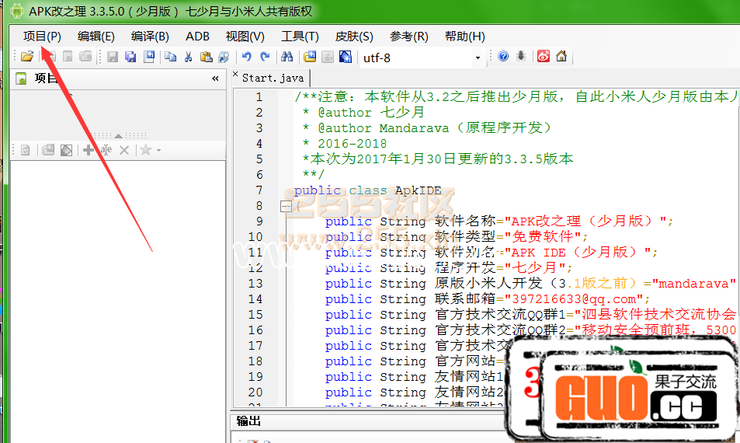Open the 帮助(H) menu

(x=464, y=37)
